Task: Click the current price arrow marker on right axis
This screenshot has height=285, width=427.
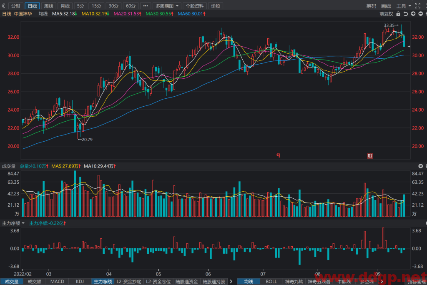Action: pos(409,47)
